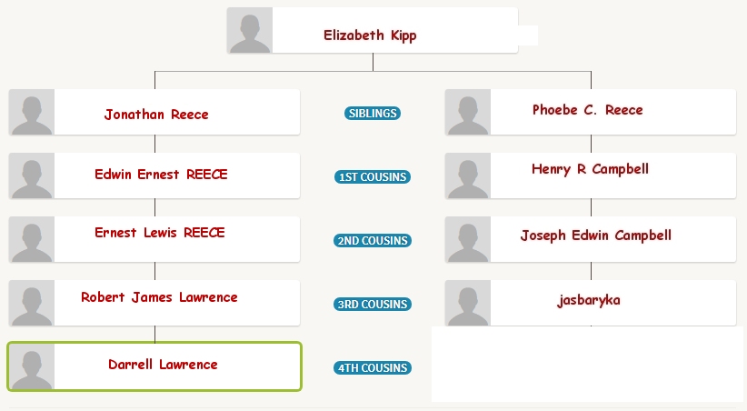Viewport: 747px width, 411px height.
Task: Click Robert James Lawrence's avatar icon
Action: click(x=32, y=303)
